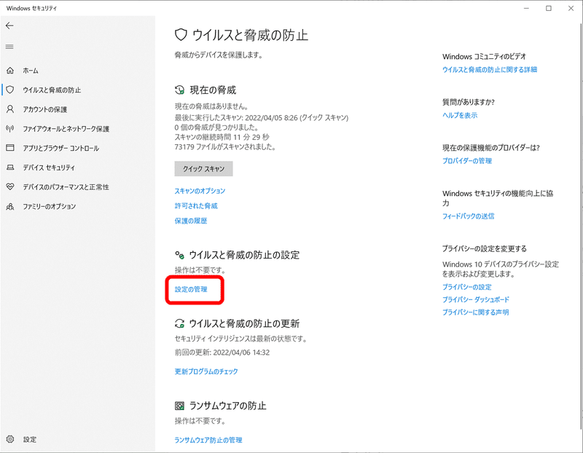Click the 73179 ファイル scanned text
583x453 pixels.
pos(225,147)
